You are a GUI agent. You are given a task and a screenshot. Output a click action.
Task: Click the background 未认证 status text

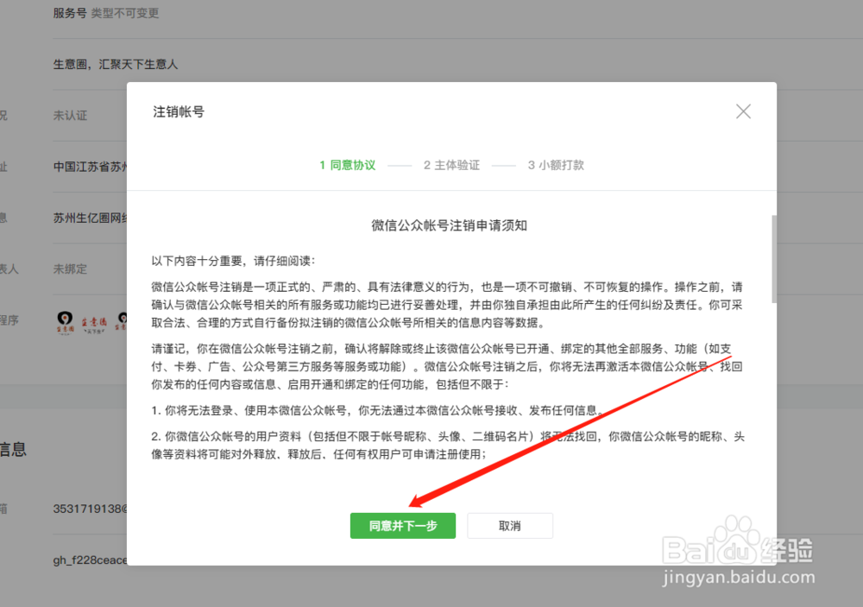70,116
